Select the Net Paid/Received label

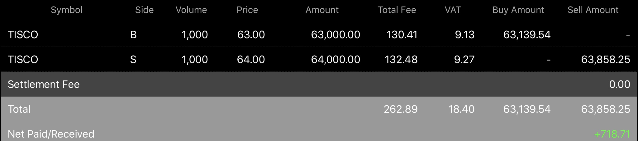[x=51, y=134]
